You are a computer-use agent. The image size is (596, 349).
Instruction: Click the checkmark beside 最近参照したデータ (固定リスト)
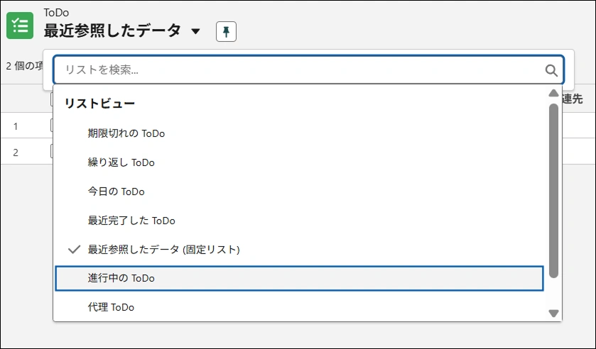[x=74, y=250]
